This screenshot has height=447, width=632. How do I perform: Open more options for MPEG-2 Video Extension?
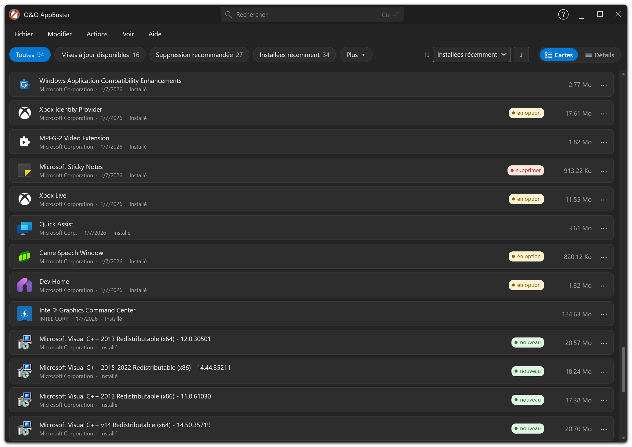pos(604,142)
